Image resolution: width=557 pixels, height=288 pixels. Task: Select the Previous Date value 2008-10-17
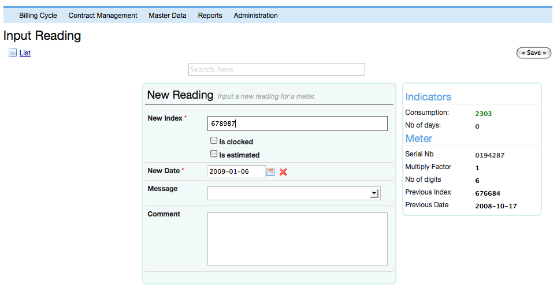click(496, 206)
